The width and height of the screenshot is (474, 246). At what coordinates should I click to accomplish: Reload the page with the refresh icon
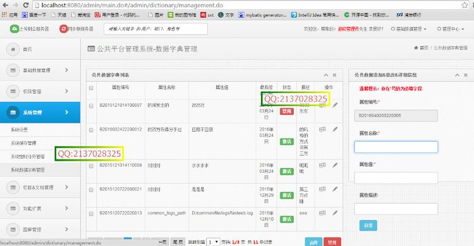pos(26,5)
